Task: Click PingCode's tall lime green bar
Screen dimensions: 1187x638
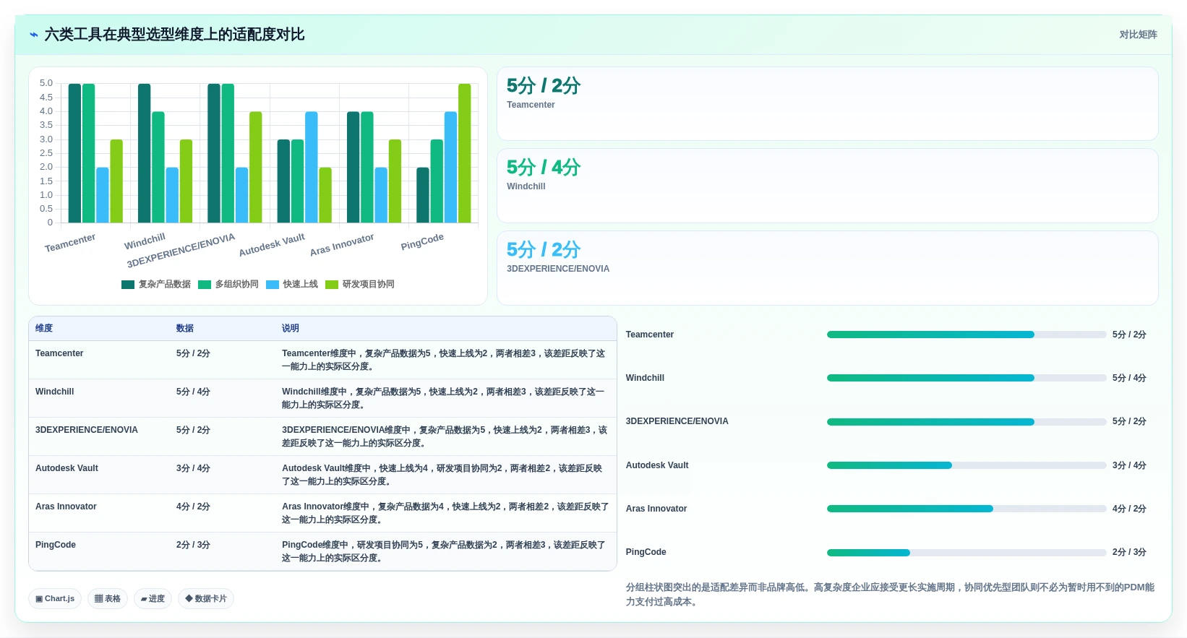Action: pyautogui.click(x=464, y=153)
